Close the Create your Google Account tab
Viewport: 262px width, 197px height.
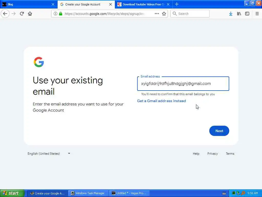pyautogui.click(x=111, y=4)
